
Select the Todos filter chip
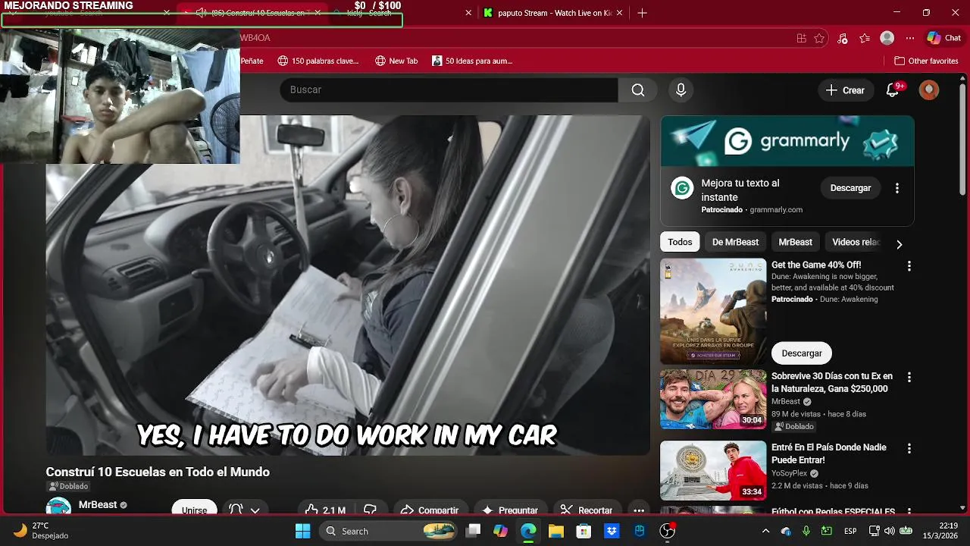coord(680,242)
